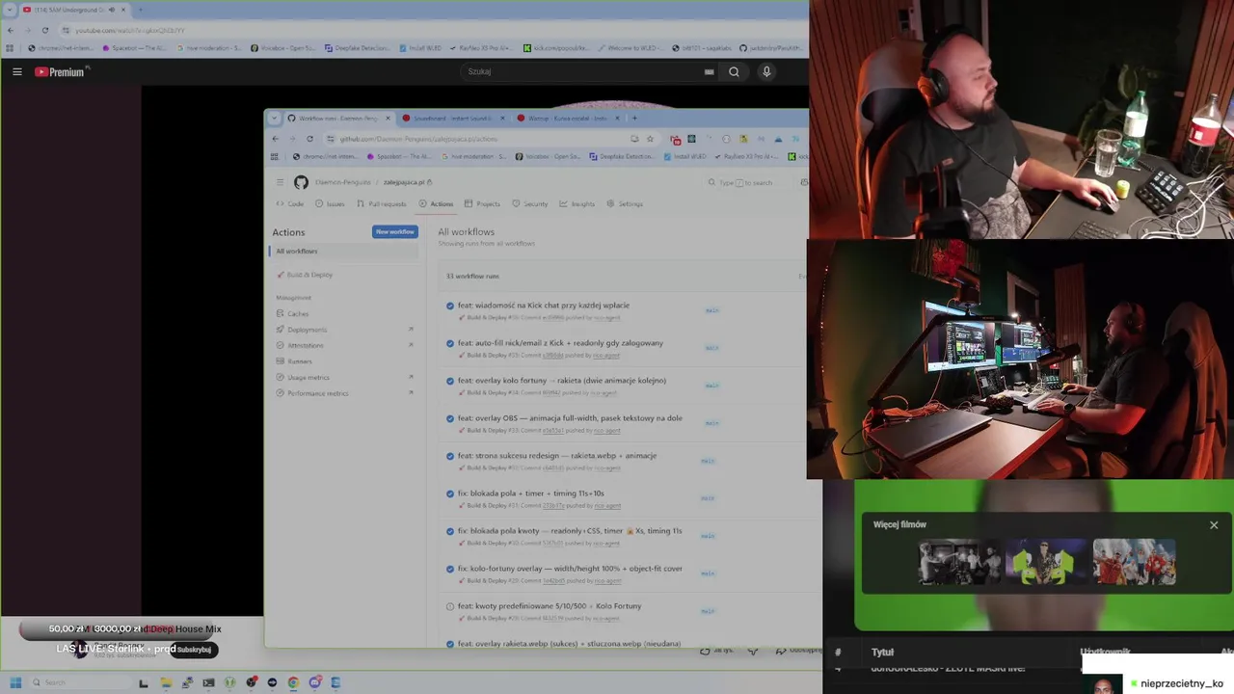This screenshot has width=1234, height=694.
Task: Reload the GitHub Actions page
Action: coord(309,139)
